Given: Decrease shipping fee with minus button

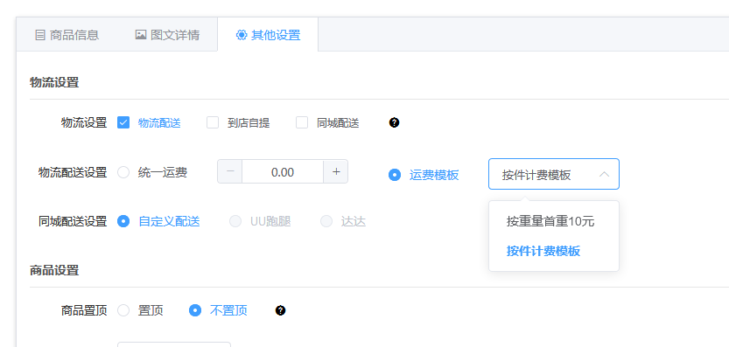Looking at the screenshot, I should pyautogui.click(x=230, y=171).
